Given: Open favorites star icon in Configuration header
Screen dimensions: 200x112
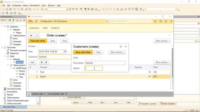Looking at the screenshot, I should [166, 21].
